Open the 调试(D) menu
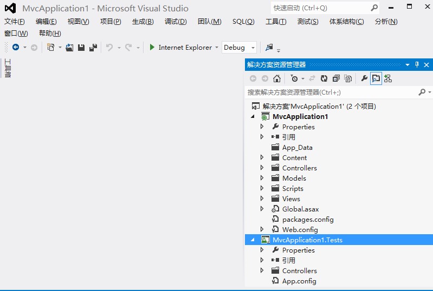The height and width of the screenshot is (291, 433). (176, 22)
